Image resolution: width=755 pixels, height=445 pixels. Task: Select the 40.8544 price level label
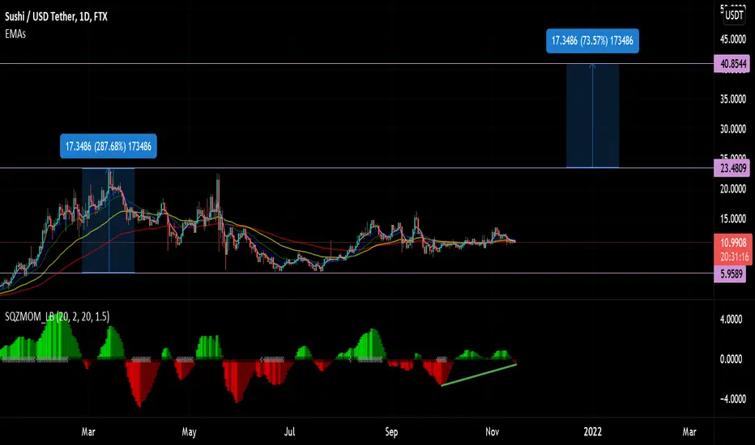[732, 63]
